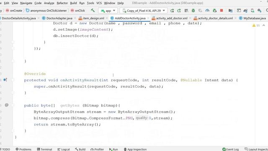Close the item_design.xml tab
Screen dimensions: 268x151
[107, 18]
